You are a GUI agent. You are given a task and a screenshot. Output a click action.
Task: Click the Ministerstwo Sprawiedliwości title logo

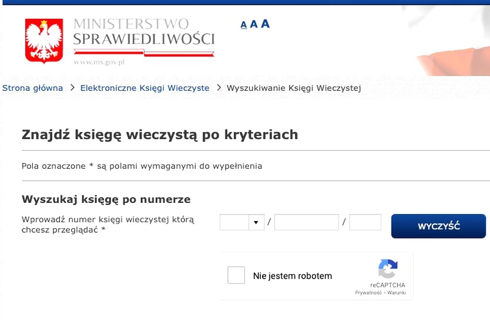144,32
